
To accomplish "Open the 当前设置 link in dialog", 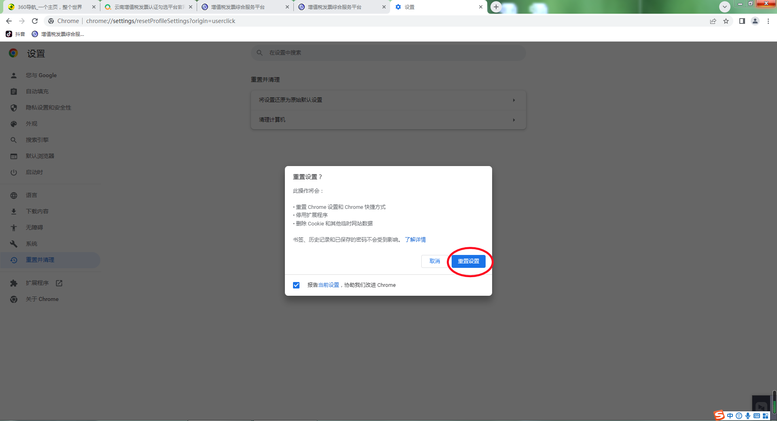I will tap(329, 285).
